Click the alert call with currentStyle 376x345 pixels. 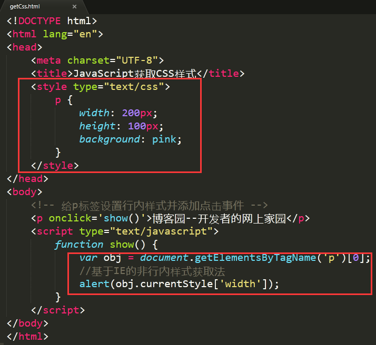tap(179, 284)
